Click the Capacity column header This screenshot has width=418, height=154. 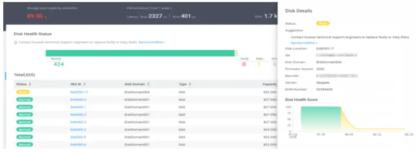click(269, 84)
